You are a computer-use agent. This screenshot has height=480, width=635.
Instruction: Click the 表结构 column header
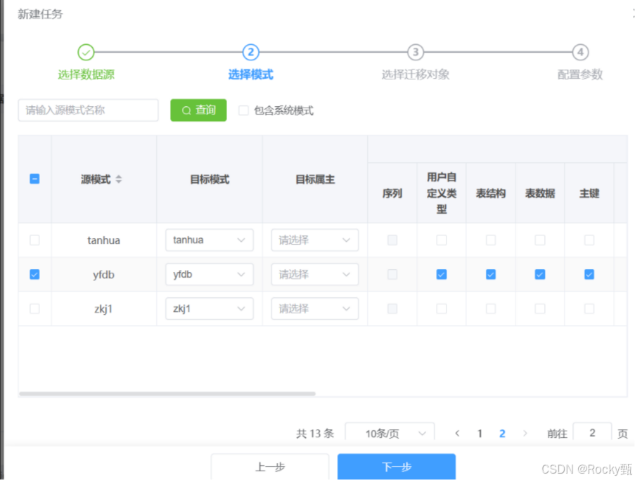click(x=491, y=193)
